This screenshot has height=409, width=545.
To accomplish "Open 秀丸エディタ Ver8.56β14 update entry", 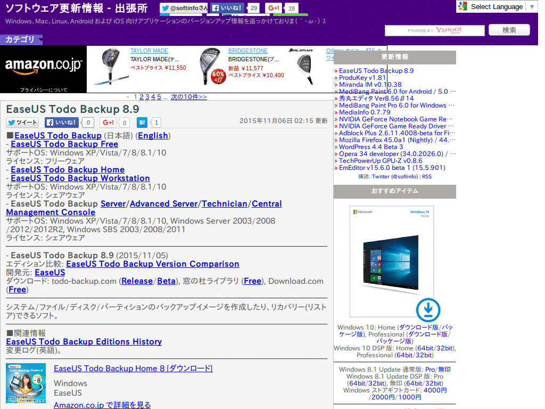I will coord(376,99).
